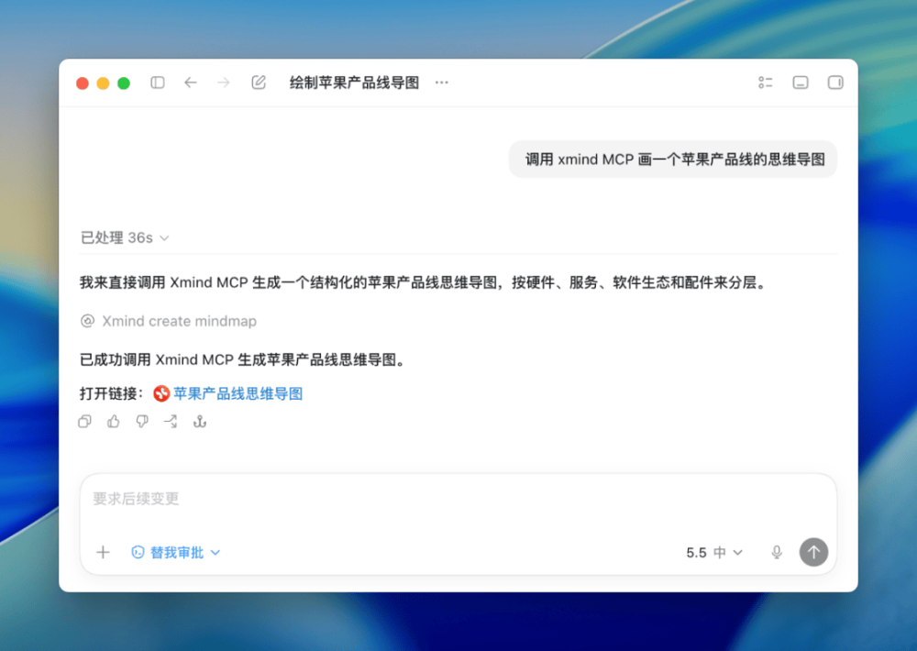
Task: Click the branch arrows icon under response
Action: 171,421
